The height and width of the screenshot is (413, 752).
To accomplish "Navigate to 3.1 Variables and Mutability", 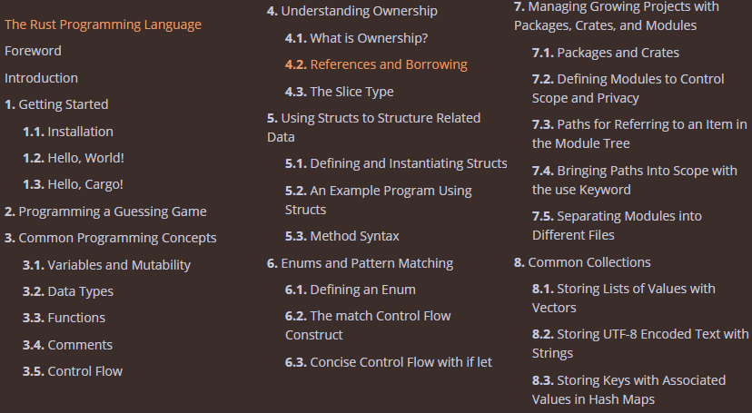I will coord(106,265).
